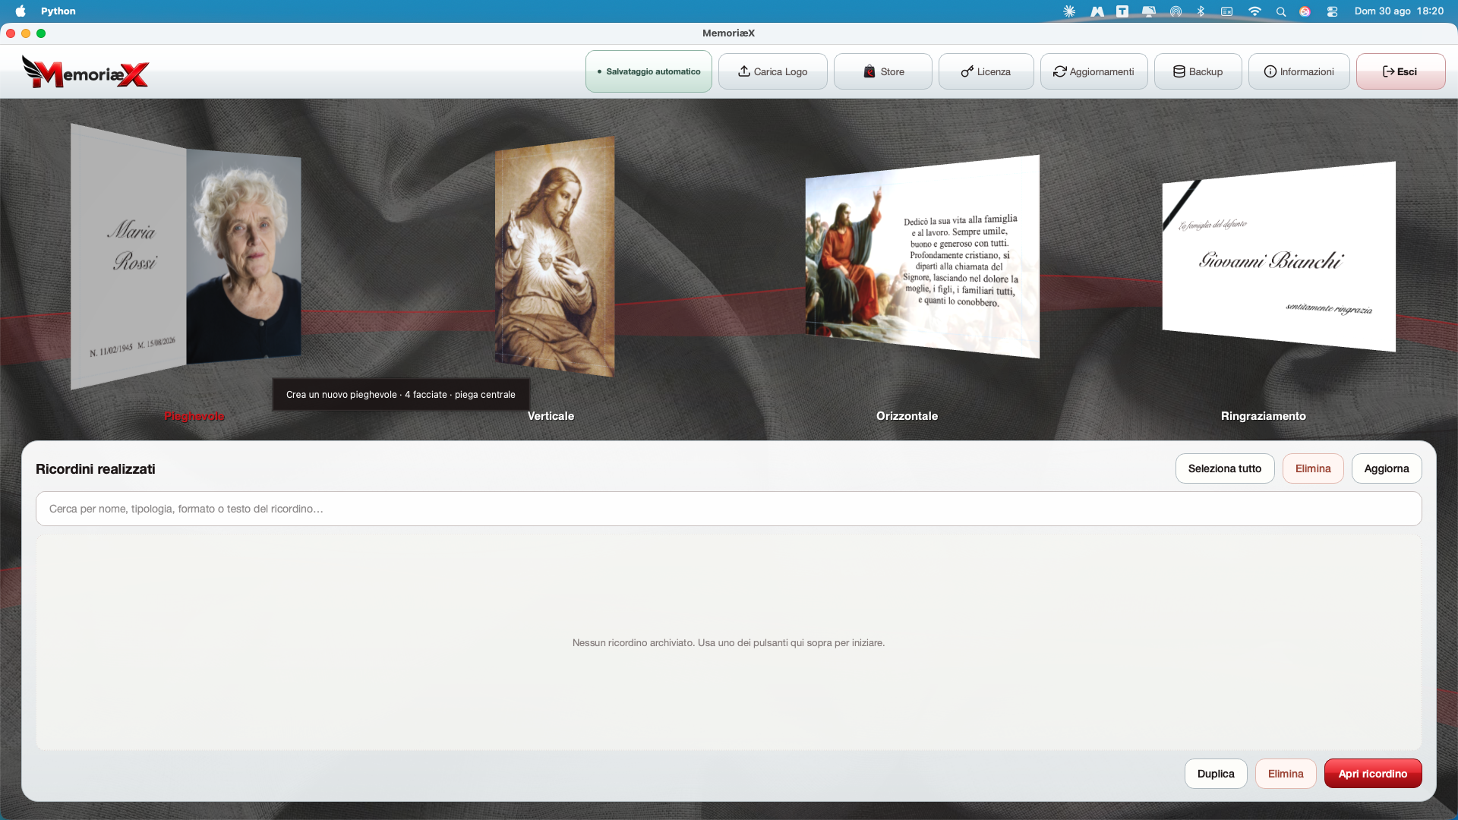The width and height of the screenshot is (1458, 820).
Task: Open the Maria Rossi pieghevole card thumbnail
Action: pyautogui.click(x=186, y=257)
